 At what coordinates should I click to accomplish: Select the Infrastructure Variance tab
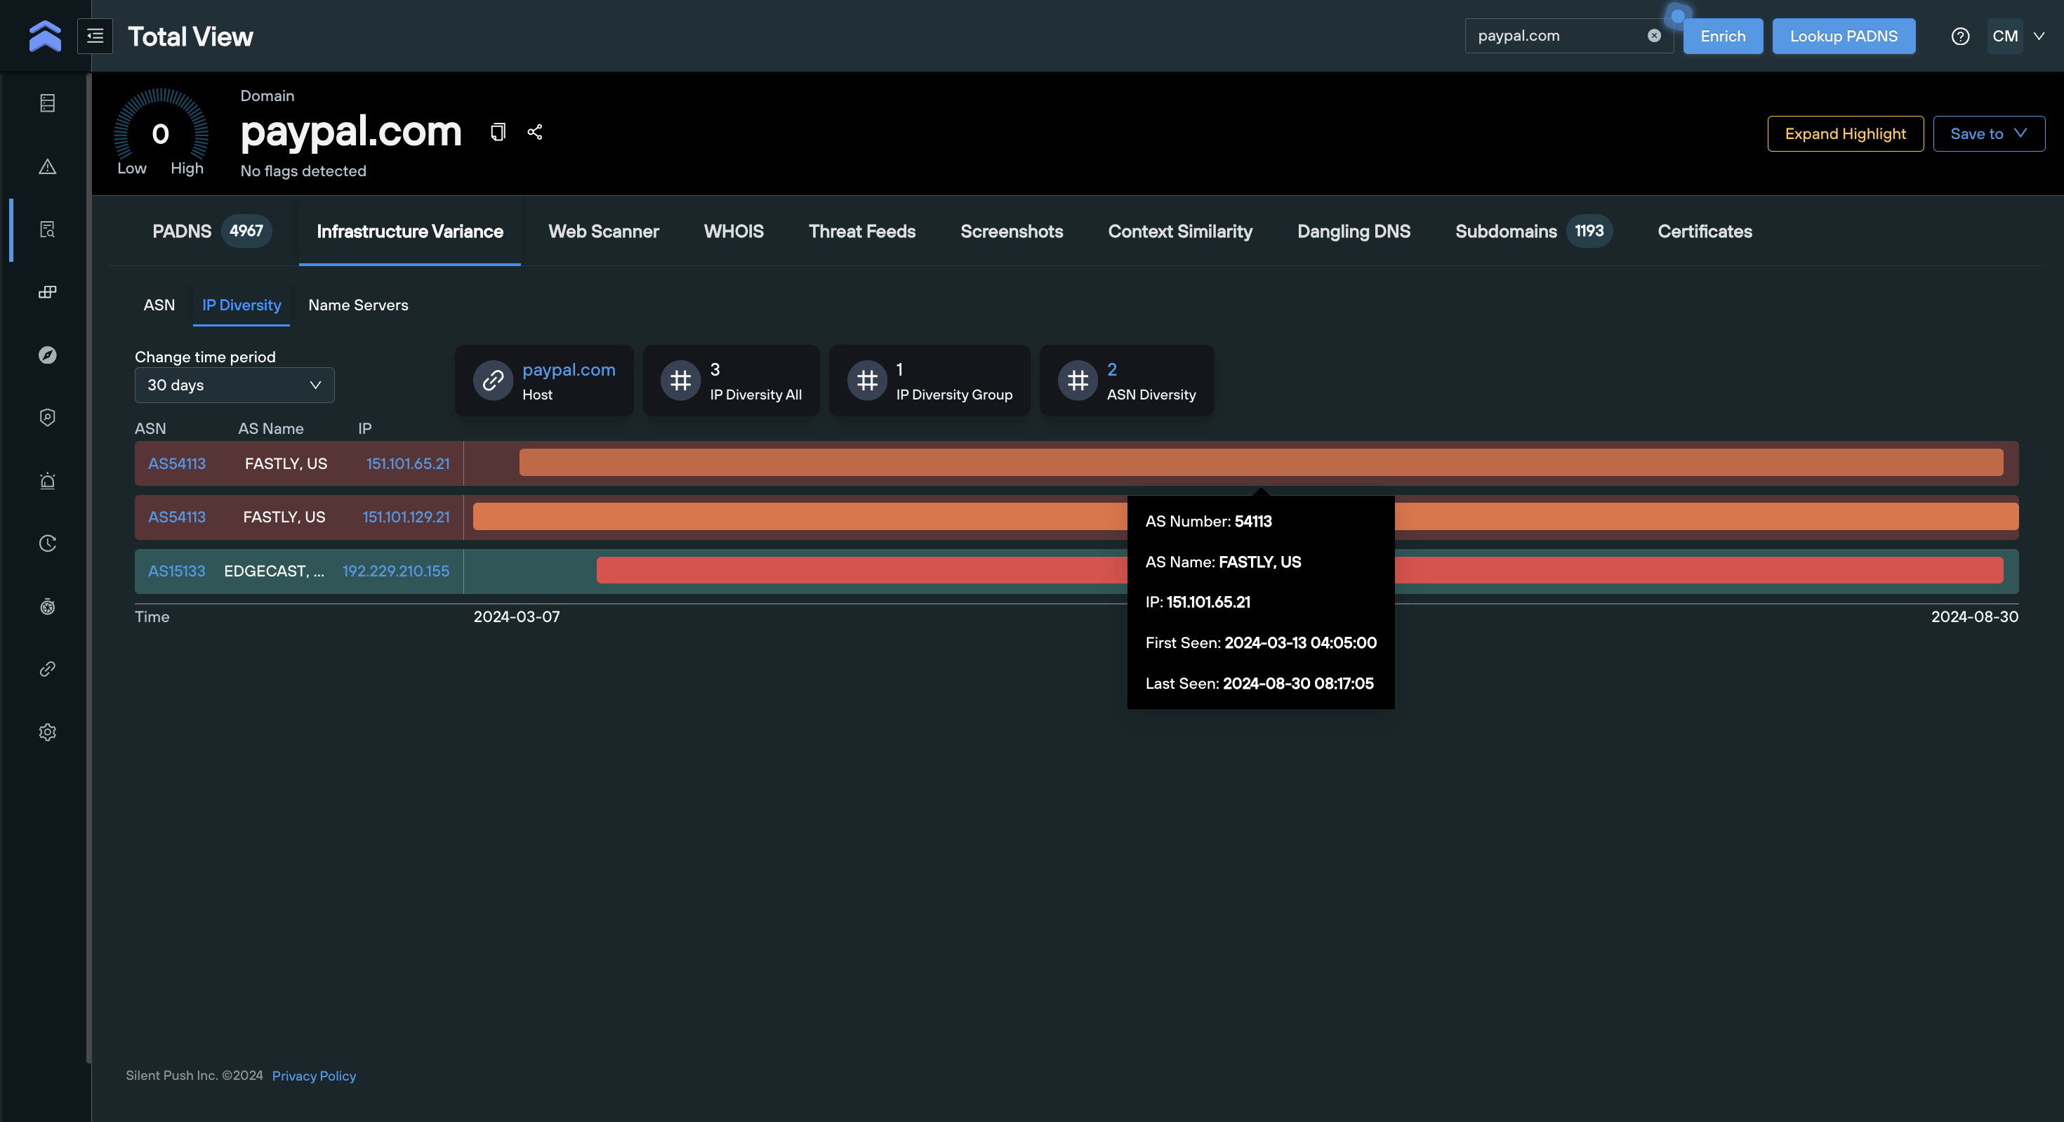[409, 232]
